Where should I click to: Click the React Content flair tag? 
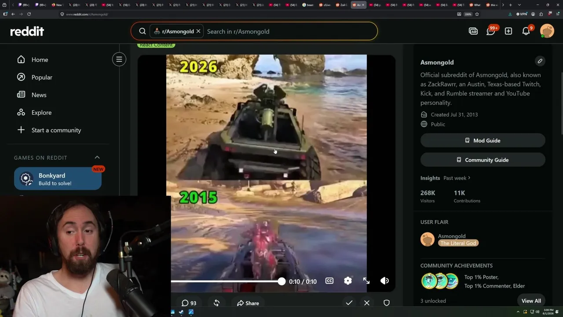point(156,45)
